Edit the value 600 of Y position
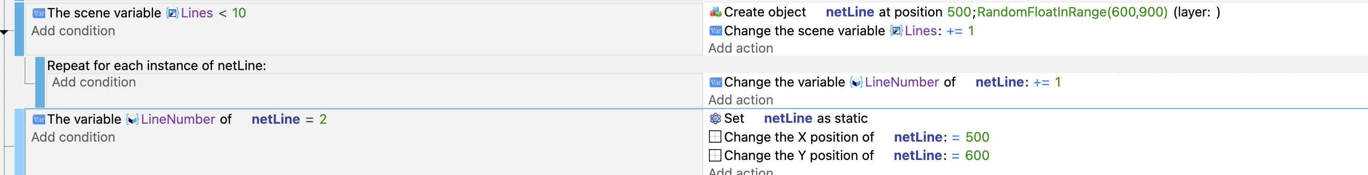Image resolution: width=1368 pixels, height=175 pixels. click(x=977, y=155)
